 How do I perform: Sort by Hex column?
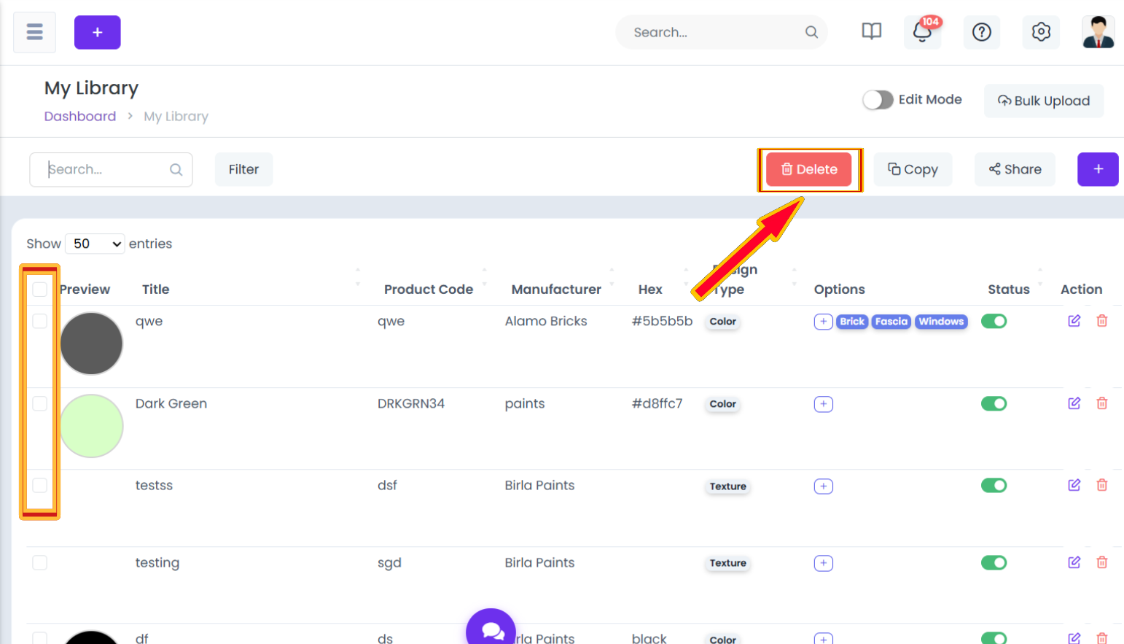coord(650,290)
